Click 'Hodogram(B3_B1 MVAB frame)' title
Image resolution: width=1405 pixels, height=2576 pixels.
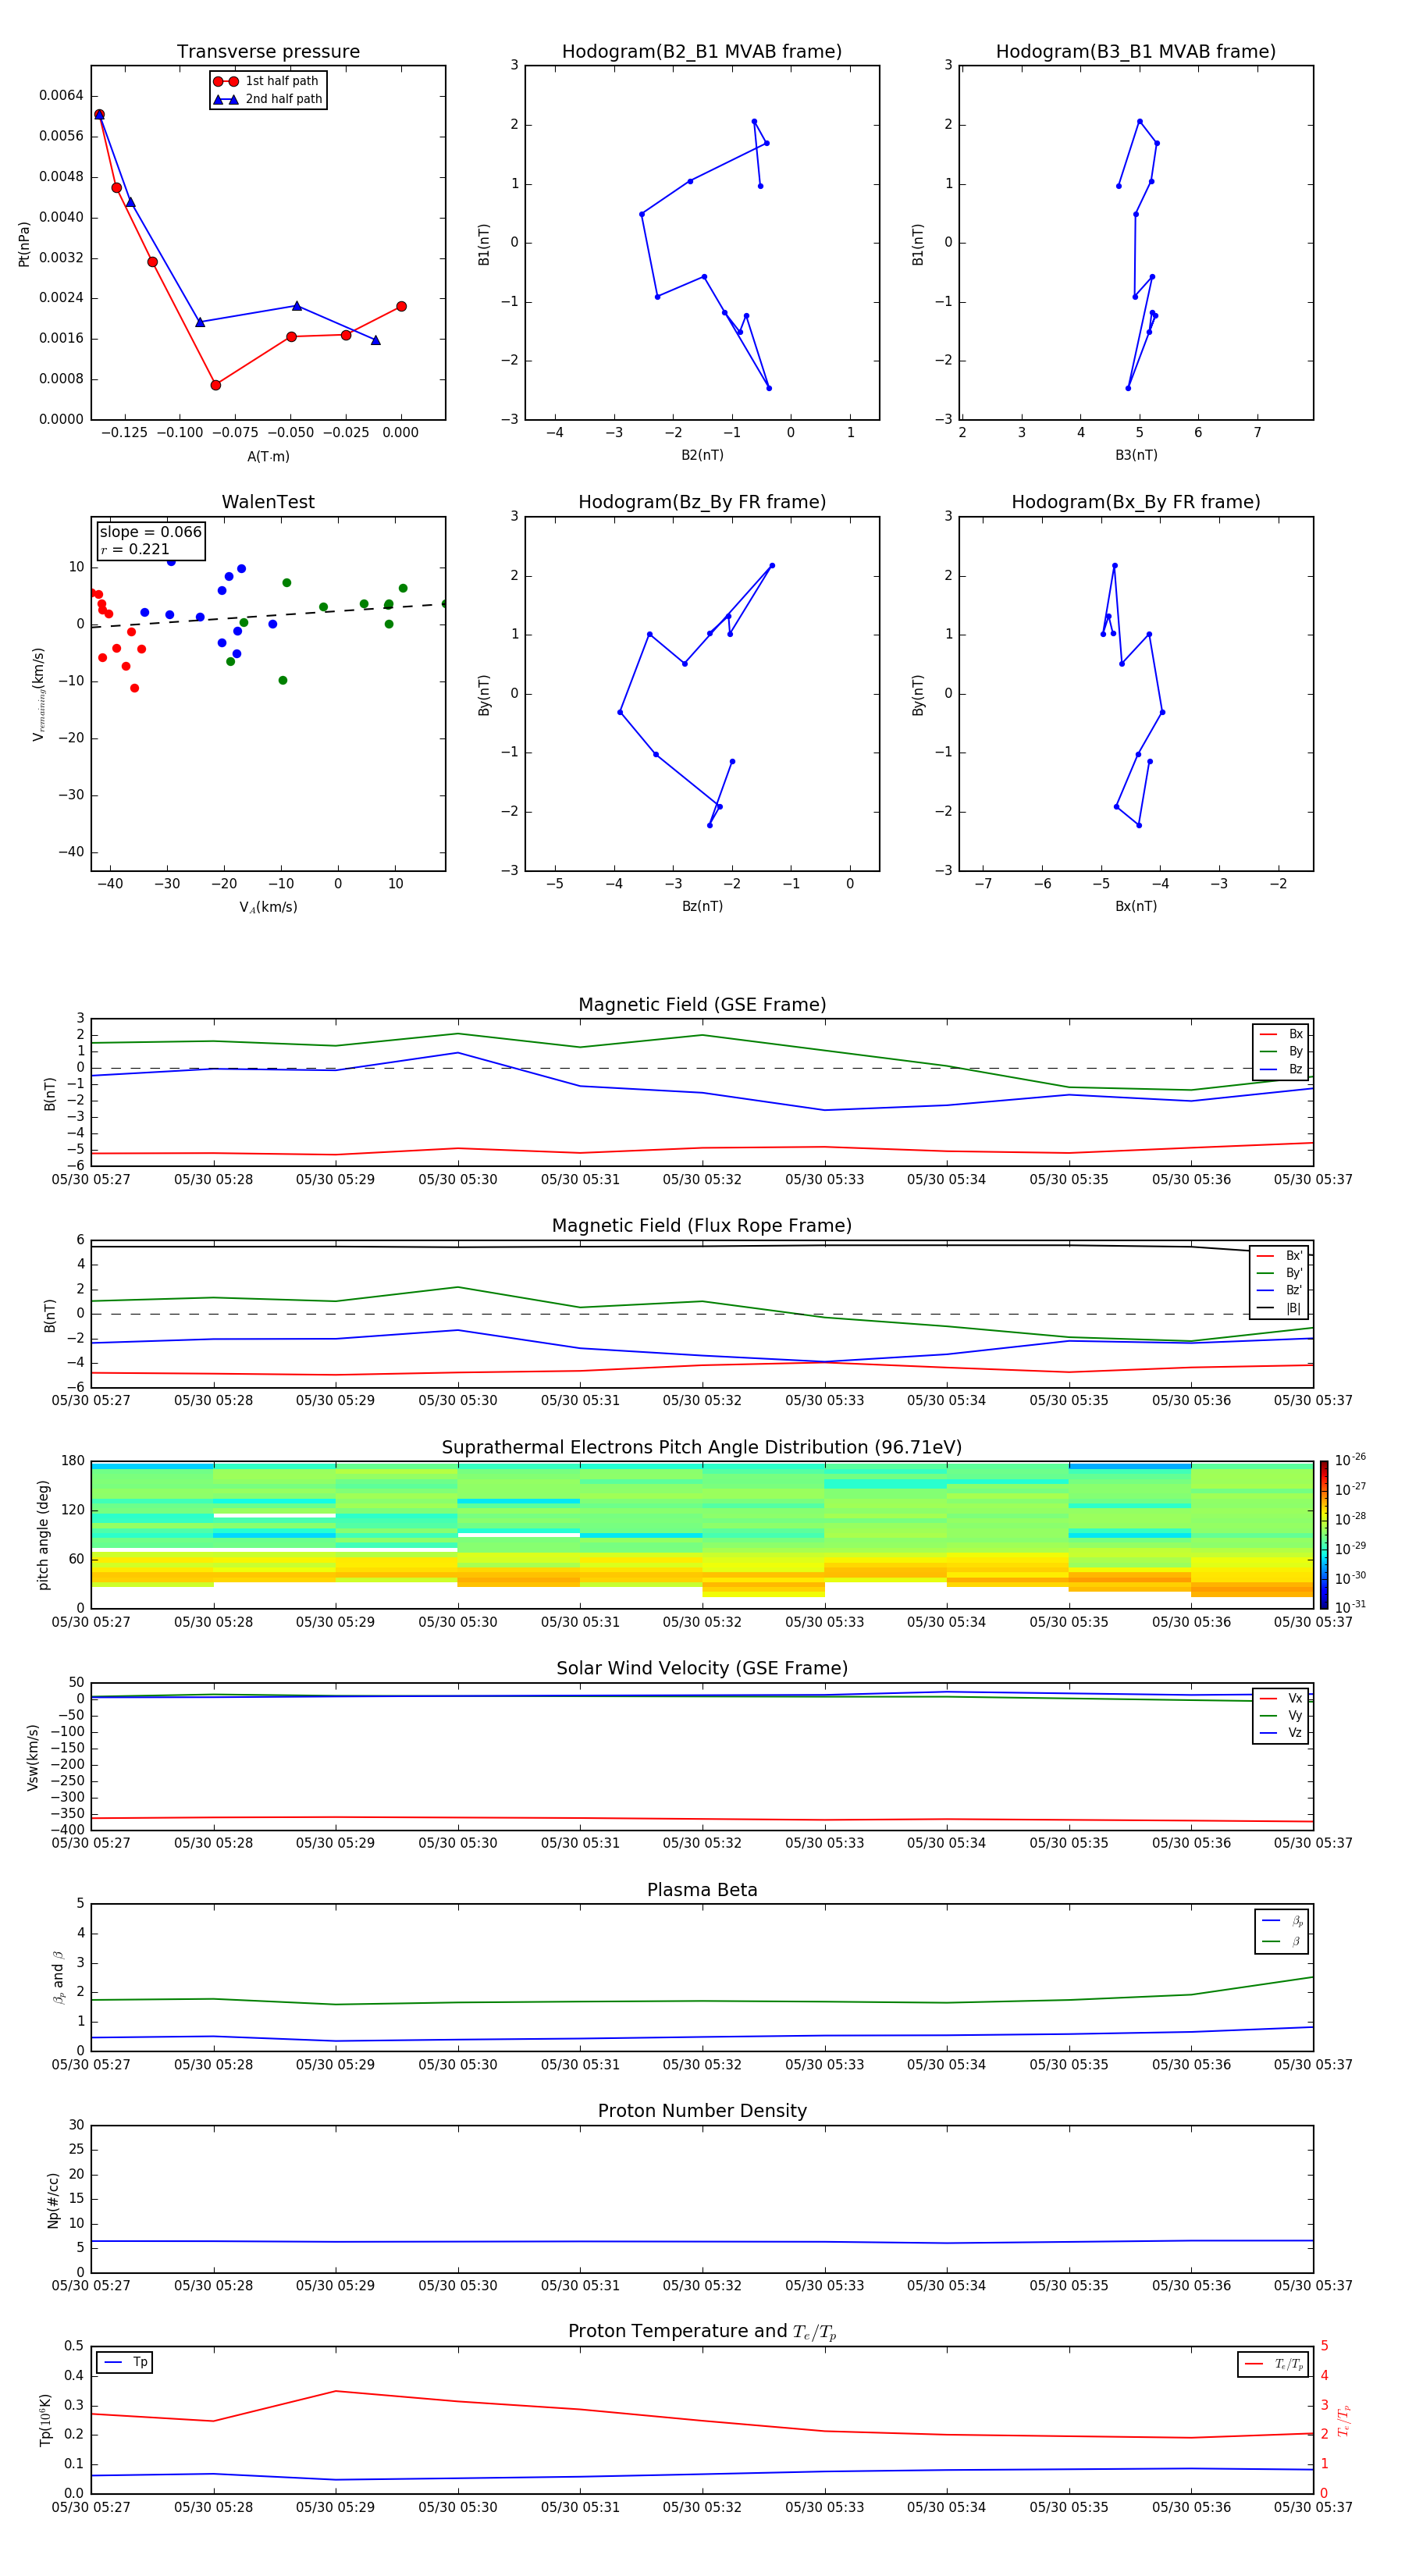point(1136,52)
